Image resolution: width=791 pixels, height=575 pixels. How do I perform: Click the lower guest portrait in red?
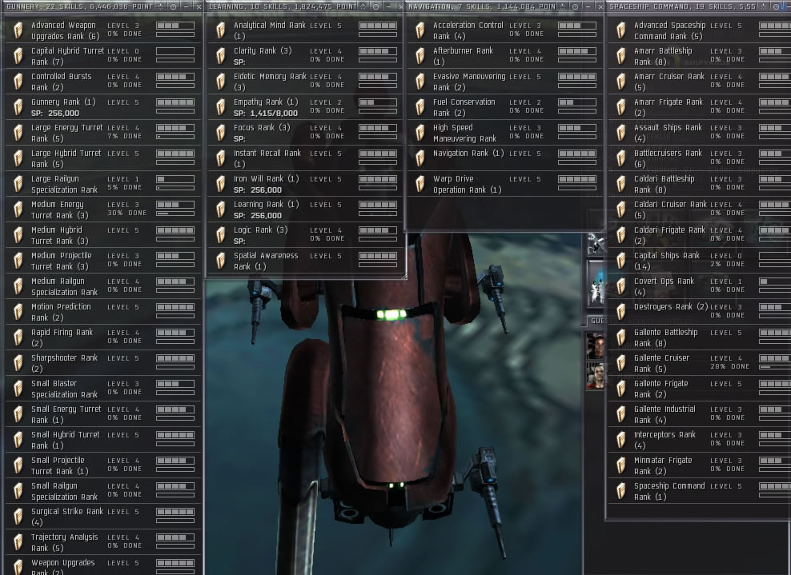(596, 375)
